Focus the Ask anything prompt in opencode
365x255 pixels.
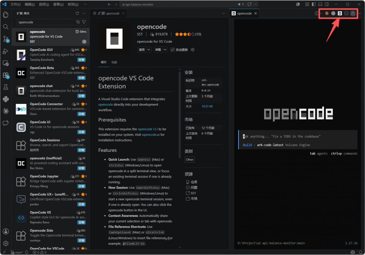tap(298, 136)
